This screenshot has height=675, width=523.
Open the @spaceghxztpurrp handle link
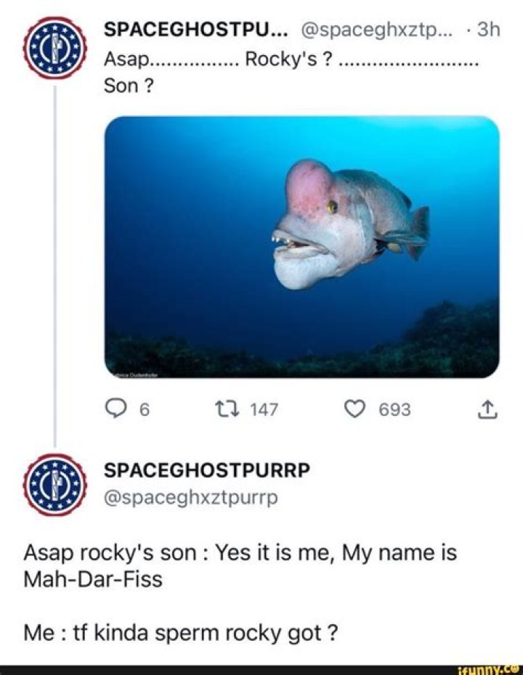(x=192, y=497)
